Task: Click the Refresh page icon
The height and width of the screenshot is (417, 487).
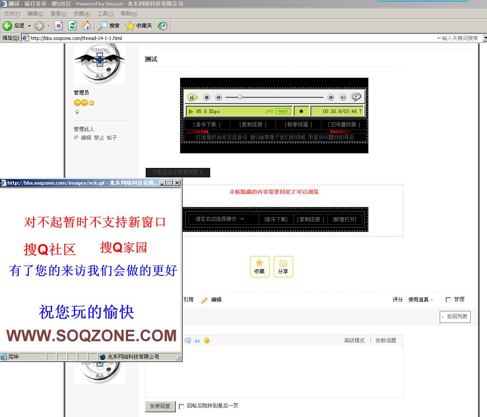Action: click(72, 25)
